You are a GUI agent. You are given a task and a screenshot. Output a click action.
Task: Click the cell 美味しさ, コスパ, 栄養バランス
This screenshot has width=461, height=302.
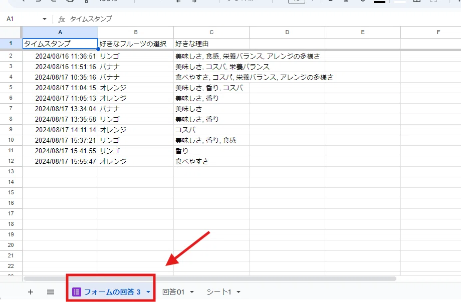tap(211, 67)
